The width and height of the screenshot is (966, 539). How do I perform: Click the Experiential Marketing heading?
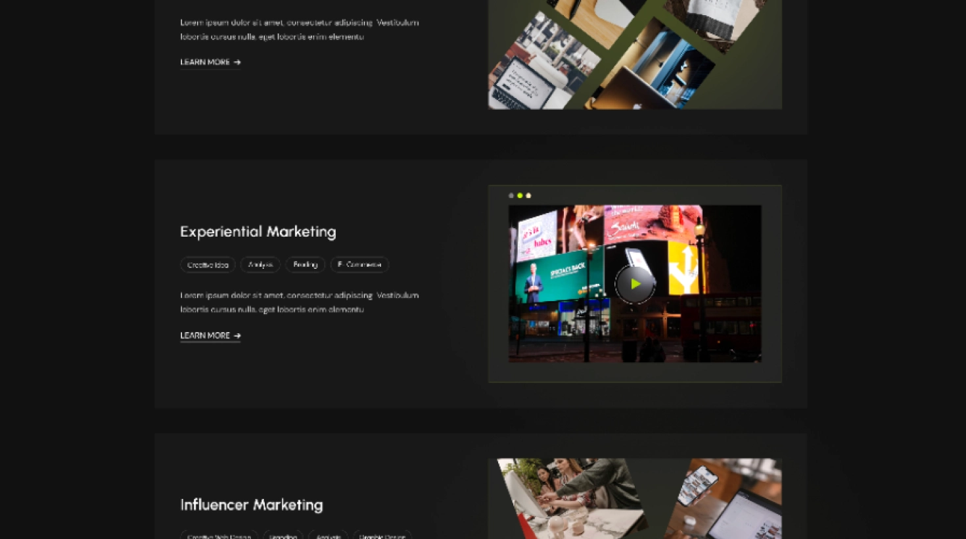(258, 231)
